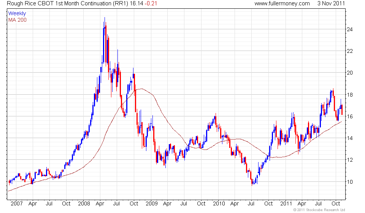Click the y-axis label 24

(350, 29)
